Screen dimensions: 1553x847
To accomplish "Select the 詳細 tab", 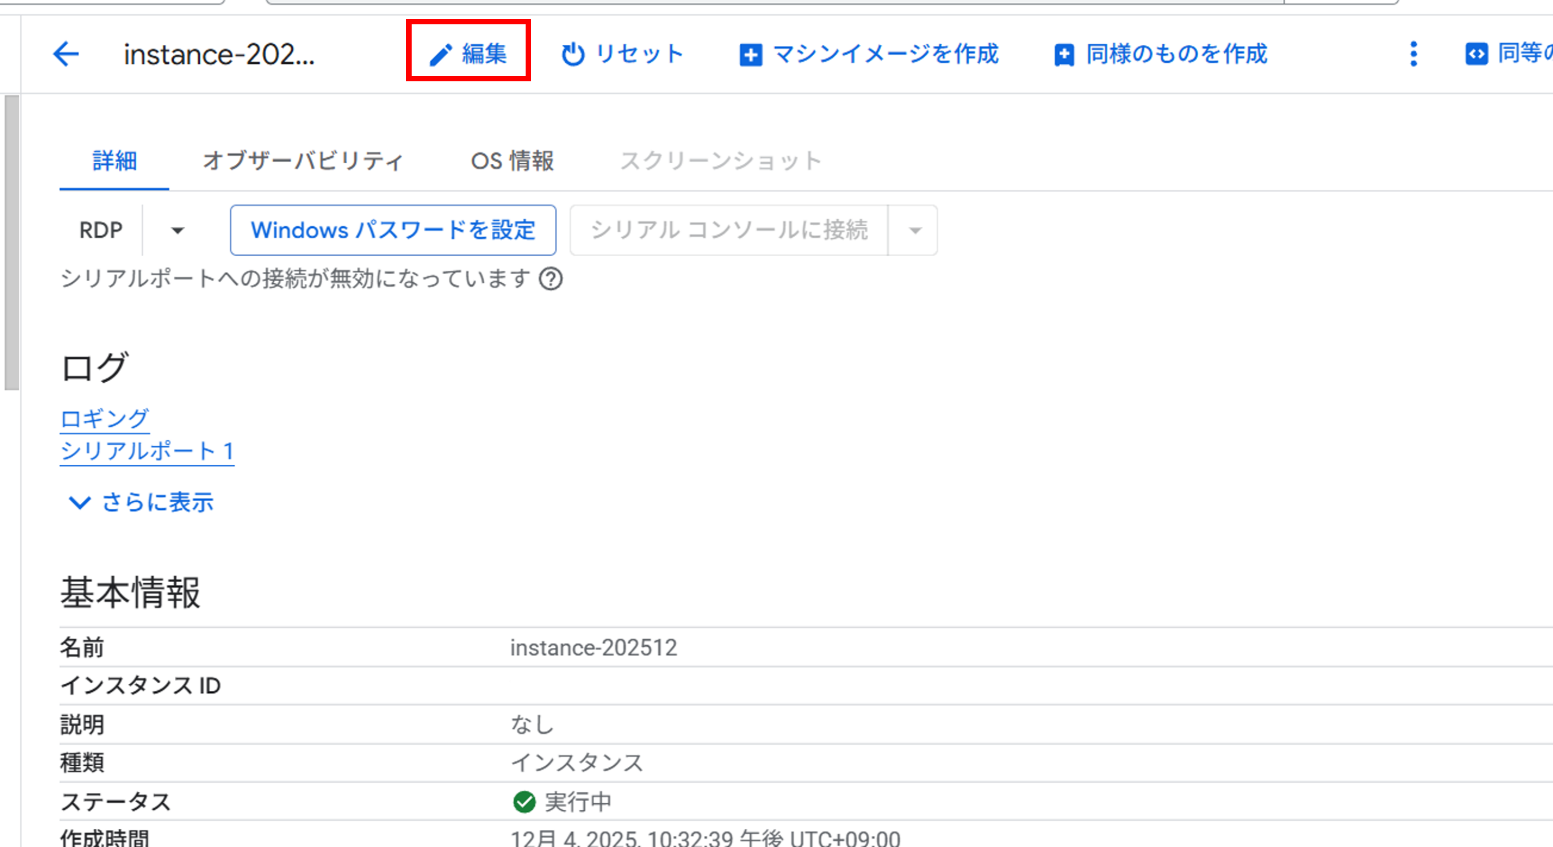I will click(x=115, y=161).
